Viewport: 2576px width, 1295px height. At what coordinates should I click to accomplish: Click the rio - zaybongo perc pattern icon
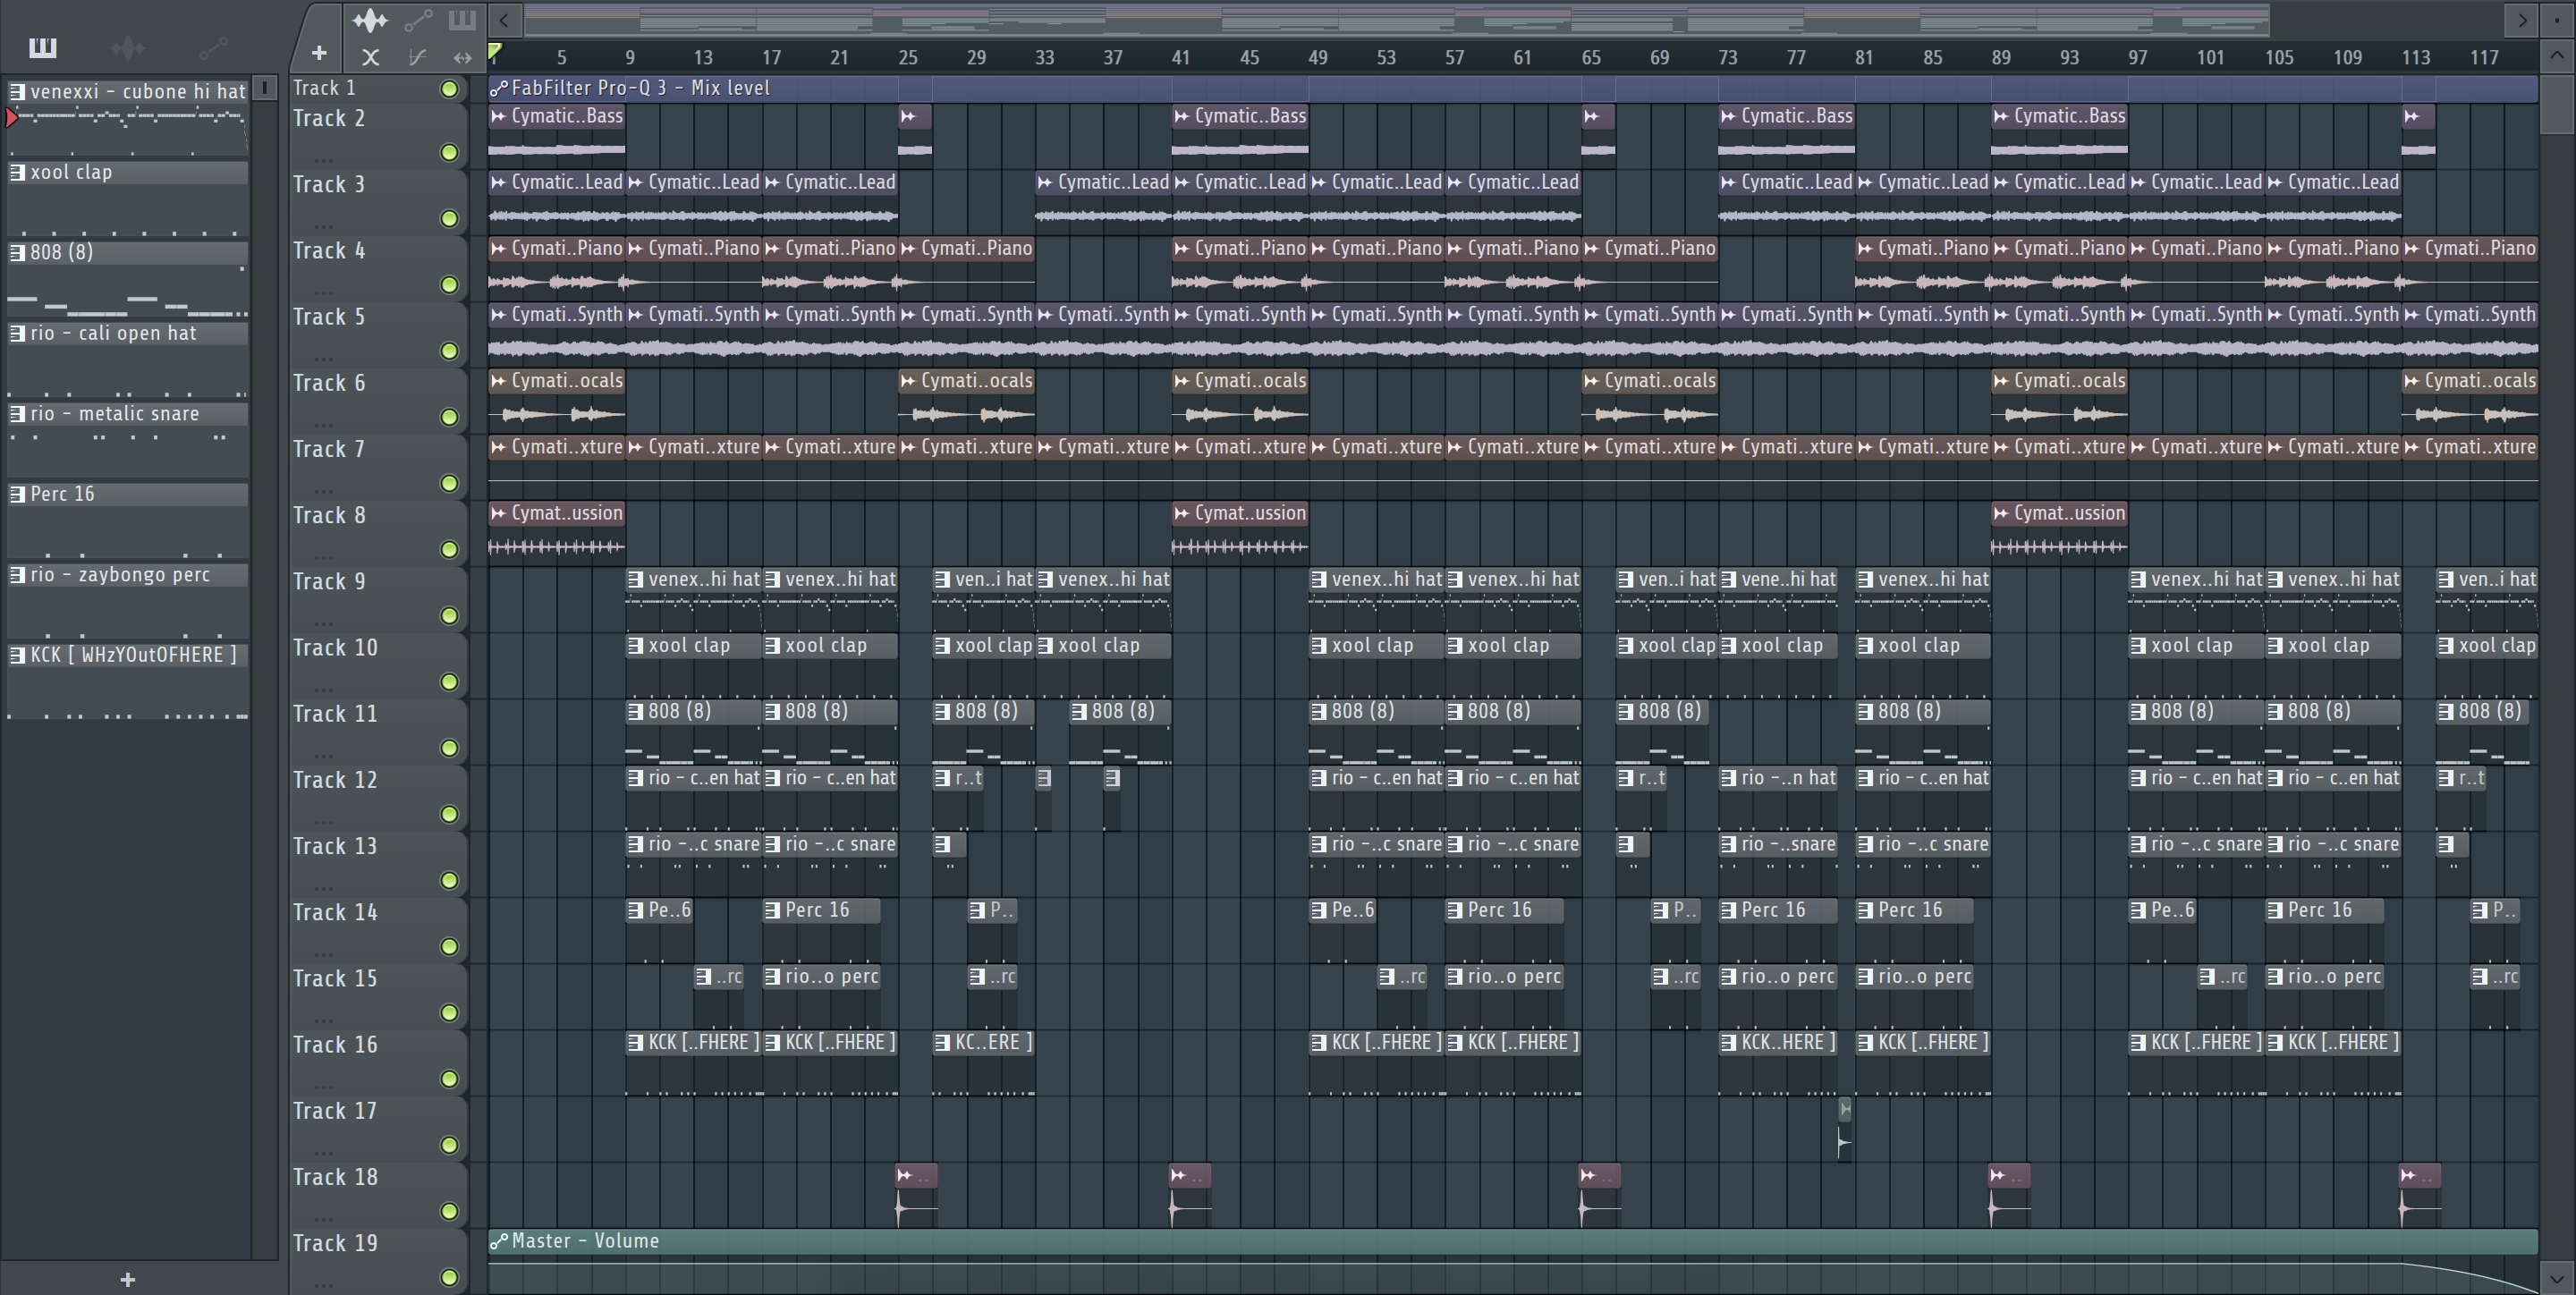point(17,574)
